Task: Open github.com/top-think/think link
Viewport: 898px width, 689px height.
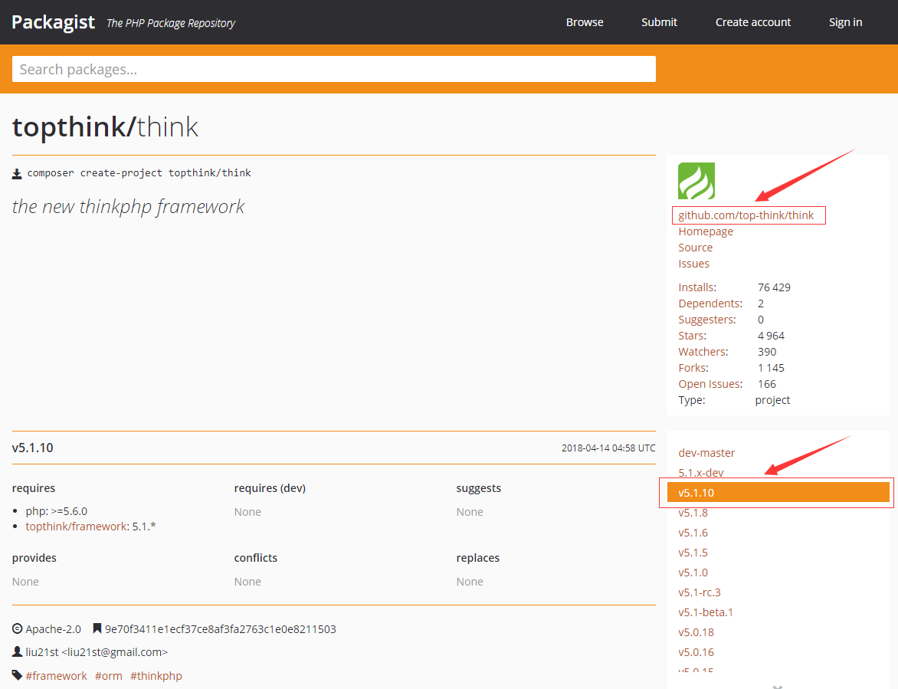Action: 746,215
